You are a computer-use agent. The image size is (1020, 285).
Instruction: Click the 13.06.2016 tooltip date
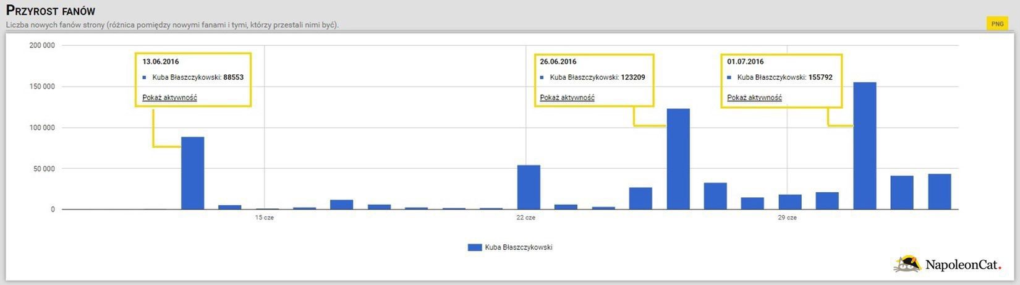161,62
